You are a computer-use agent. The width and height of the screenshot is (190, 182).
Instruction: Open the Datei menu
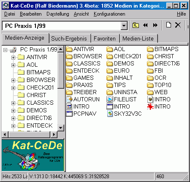[10, 14]
